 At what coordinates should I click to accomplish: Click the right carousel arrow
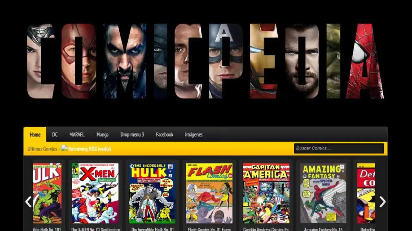coord(382,202)
